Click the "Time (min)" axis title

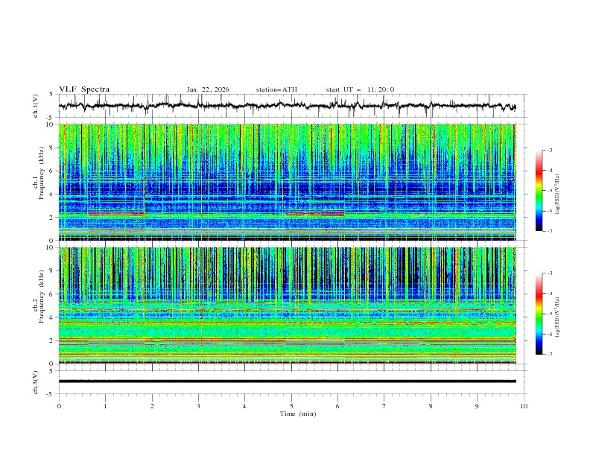pos(298,414)
